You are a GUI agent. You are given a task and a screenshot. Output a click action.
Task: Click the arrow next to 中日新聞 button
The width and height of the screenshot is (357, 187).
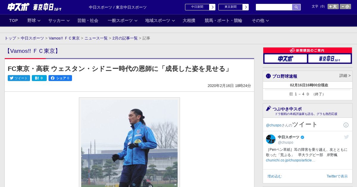click(212, 7)
